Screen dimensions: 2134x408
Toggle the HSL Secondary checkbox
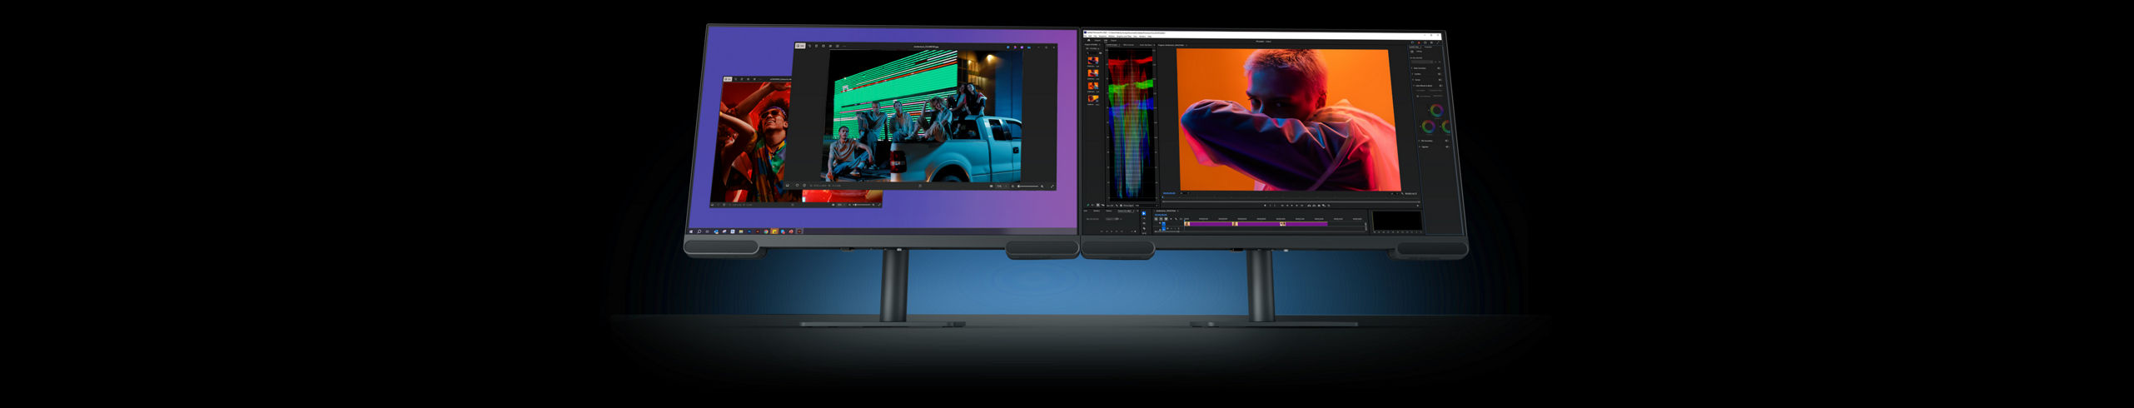click(x=1447, y=141)
